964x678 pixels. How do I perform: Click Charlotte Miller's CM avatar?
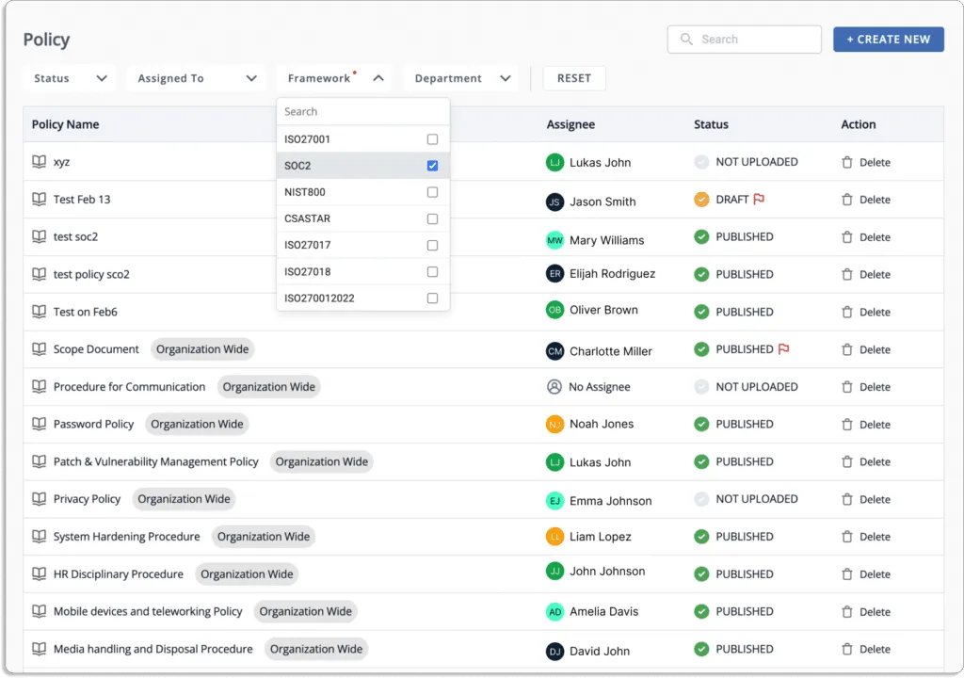[554, 351]
